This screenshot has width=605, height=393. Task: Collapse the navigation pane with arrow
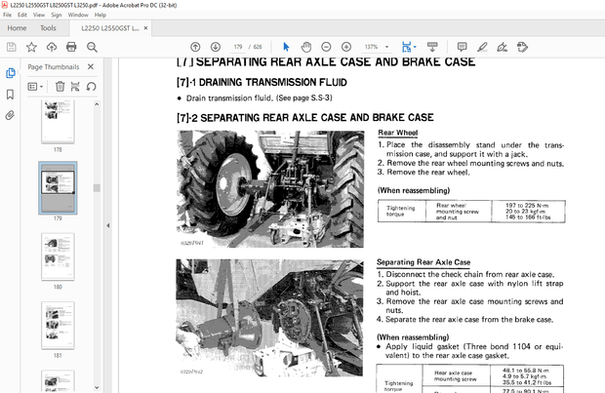(x=108, y=225)
